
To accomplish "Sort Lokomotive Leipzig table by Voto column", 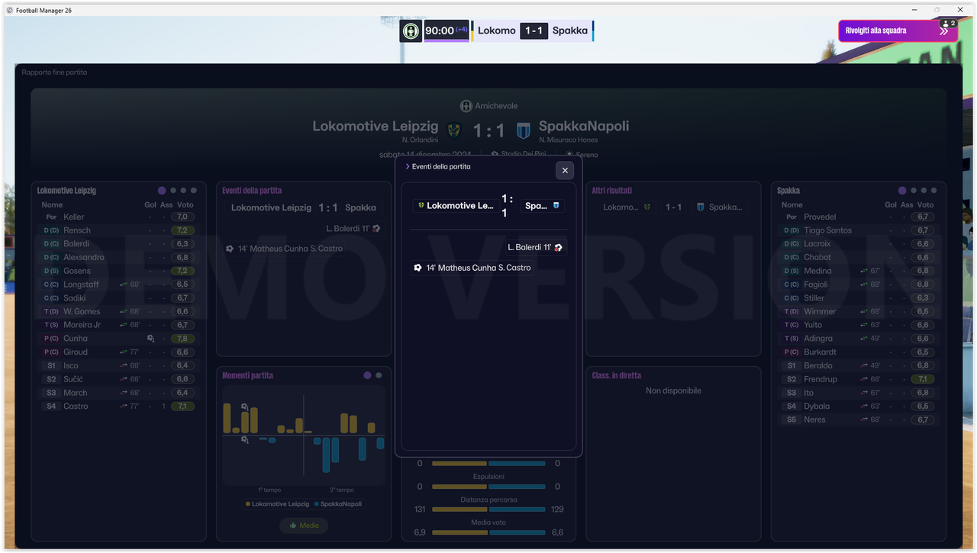I will coord(185,205).
